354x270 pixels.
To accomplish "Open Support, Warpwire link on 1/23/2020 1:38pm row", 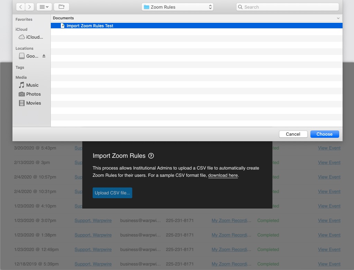I will tap(93, 235).
